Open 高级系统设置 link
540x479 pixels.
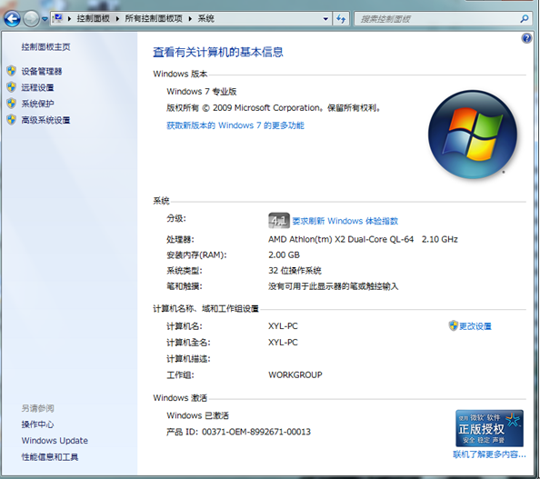(45, 120)
